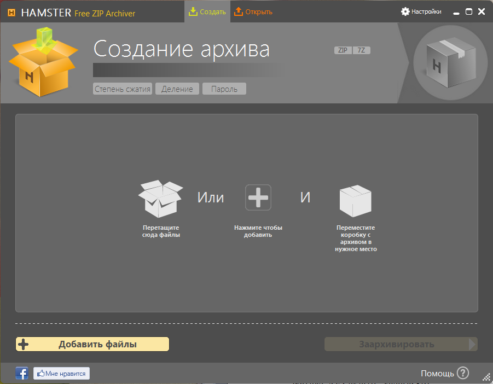
Task: Click the Перетащите сюда файлы text
Action: pyautogui.click(x=161, y=231)
